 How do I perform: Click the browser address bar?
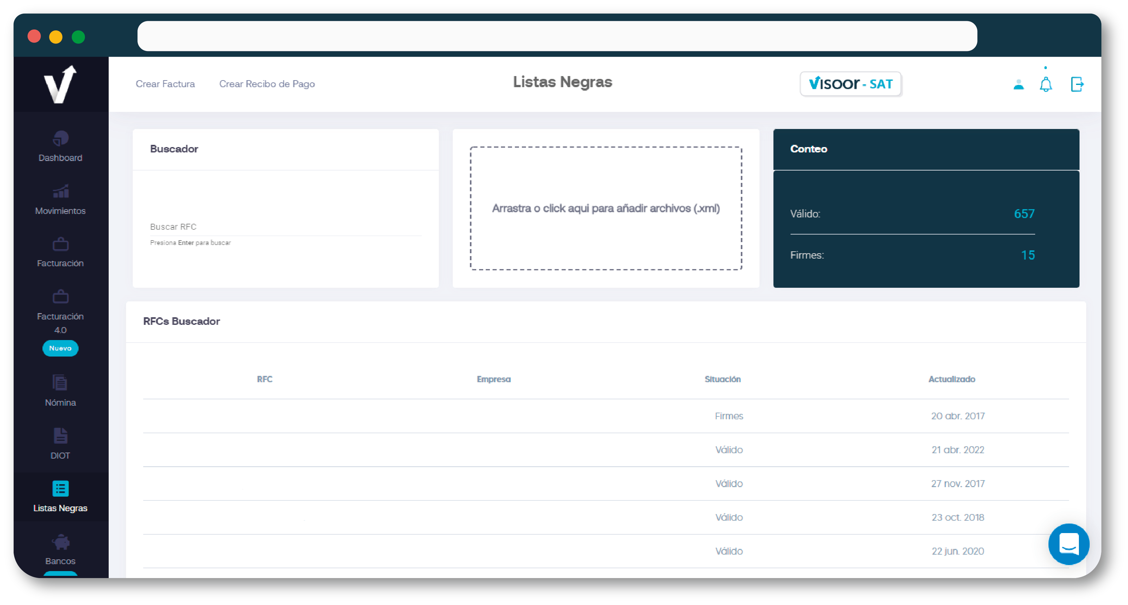click(557, 36)
